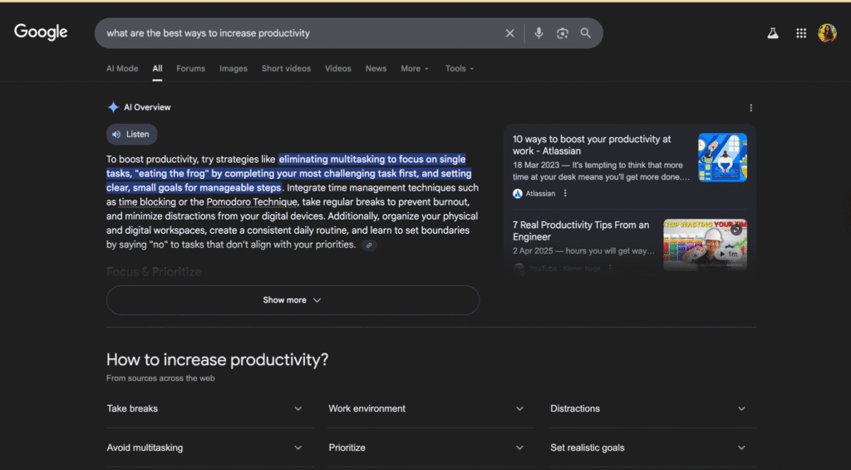The height and width of the screenshot is (470, 851).
Task: Click the source link icon after the overview paragraph
Action: 369,245
